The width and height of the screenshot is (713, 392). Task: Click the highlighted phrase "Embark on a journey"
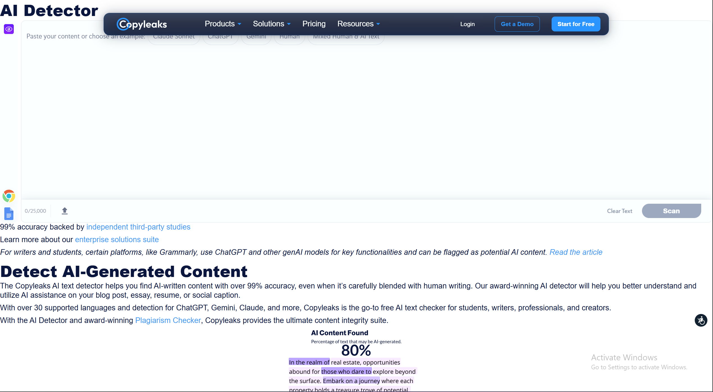tap(351, 381)
